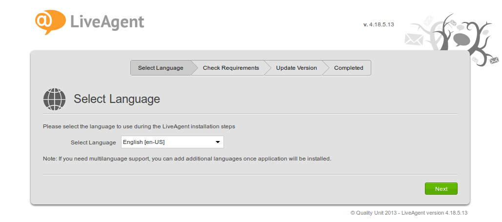This screenshot has height=222, width=502.
Task: Click the Quality Unit copyright footer text
Action: [x=409, y=213]
